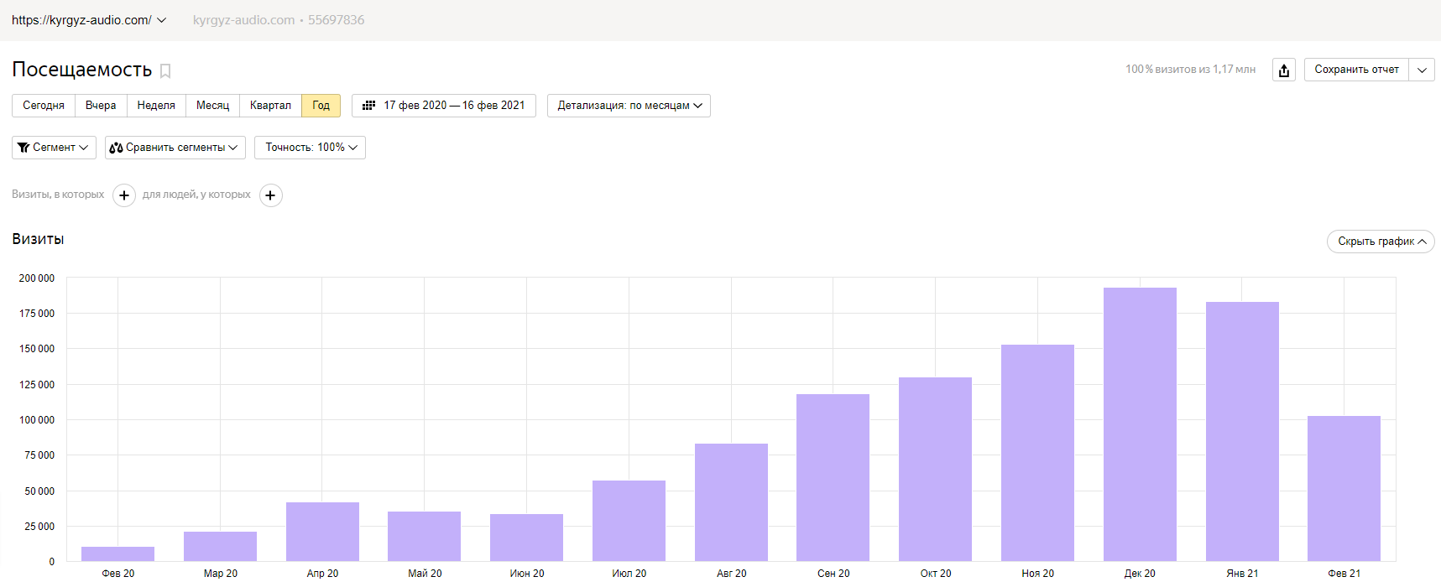
Task: Click the Сен 20 bar
Action: [833, 477]
